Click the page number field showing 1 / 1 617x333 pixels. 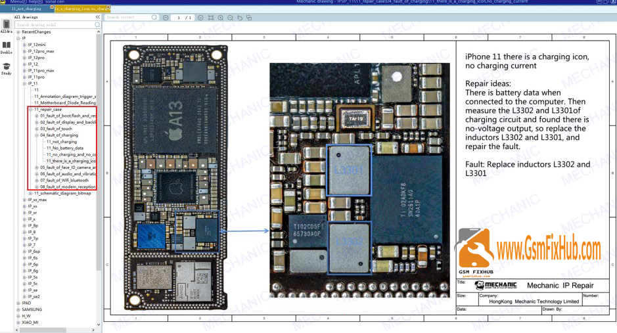click(x=183, y=18)
